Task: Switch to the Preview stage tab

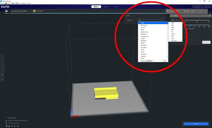Action: [107, 7]
